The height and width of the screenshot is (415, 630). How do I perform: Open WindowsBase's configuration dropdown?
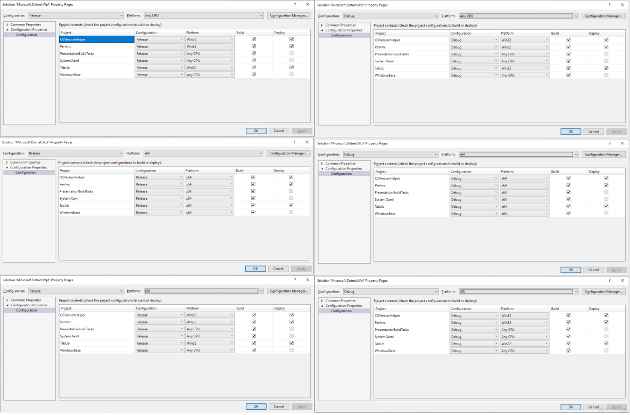(x=159, y=74)
